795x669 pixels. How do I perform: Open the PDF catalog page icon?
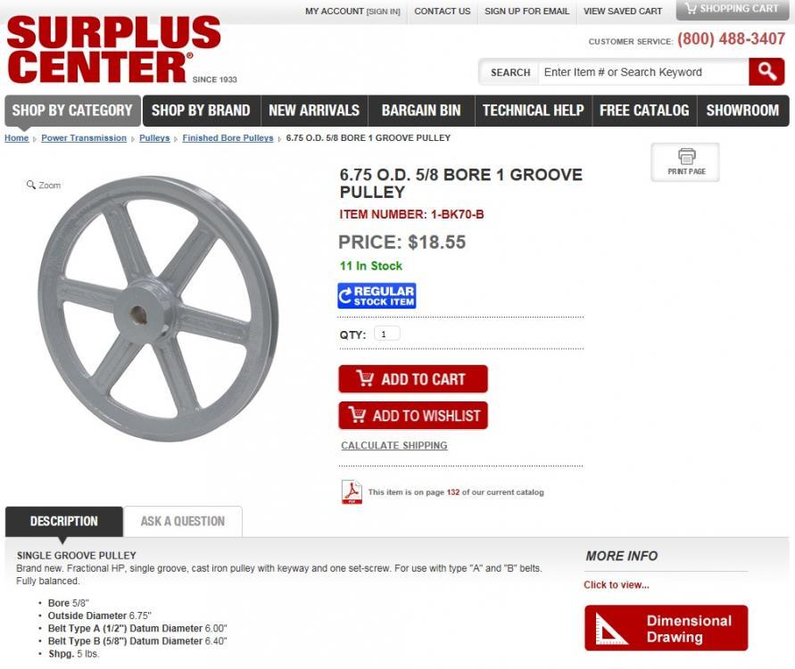tap(352, 491)
